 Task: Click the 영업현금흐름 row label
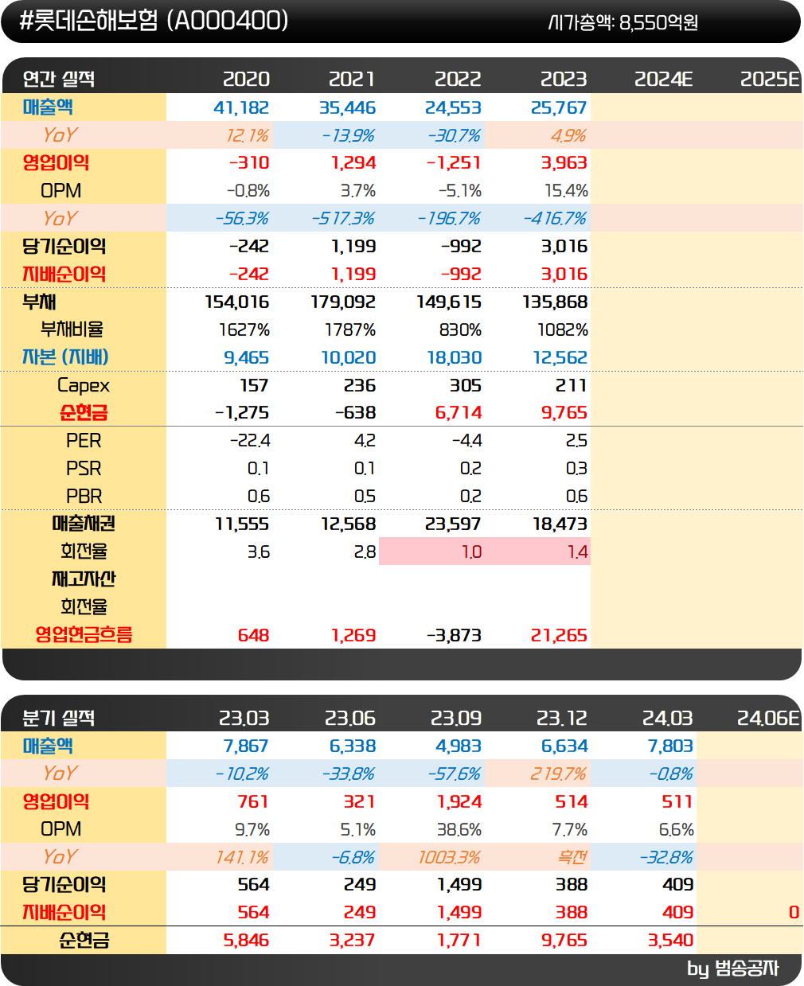pos(84,634)
